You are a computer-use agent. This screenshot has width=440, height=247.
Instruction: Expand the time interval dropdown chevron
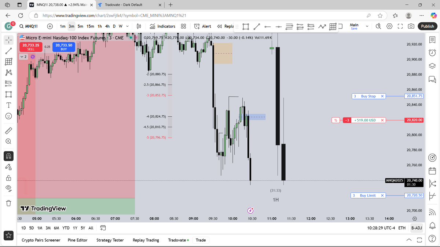tap(127, 26)
